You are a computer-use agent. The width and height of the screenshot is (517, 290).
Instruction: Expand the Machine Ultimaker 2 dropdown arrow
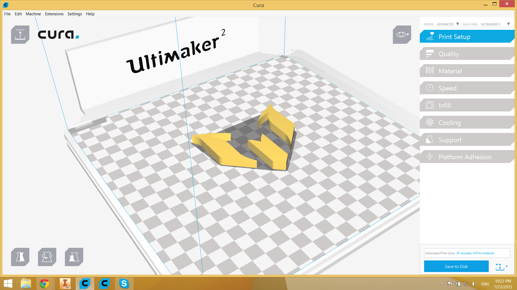[508, 24]
